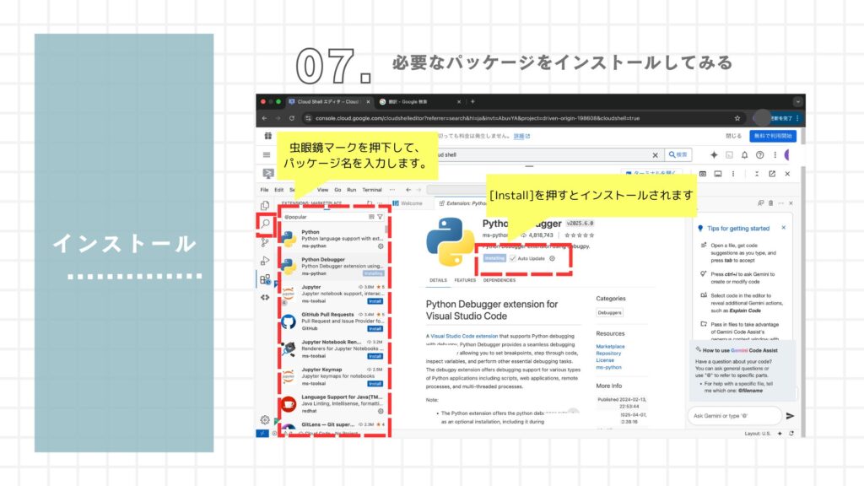The image size is (864, 486).
Task: Open the Search magnifier in the activity bar
Action: pyautogui.click(x=266, y=224)
